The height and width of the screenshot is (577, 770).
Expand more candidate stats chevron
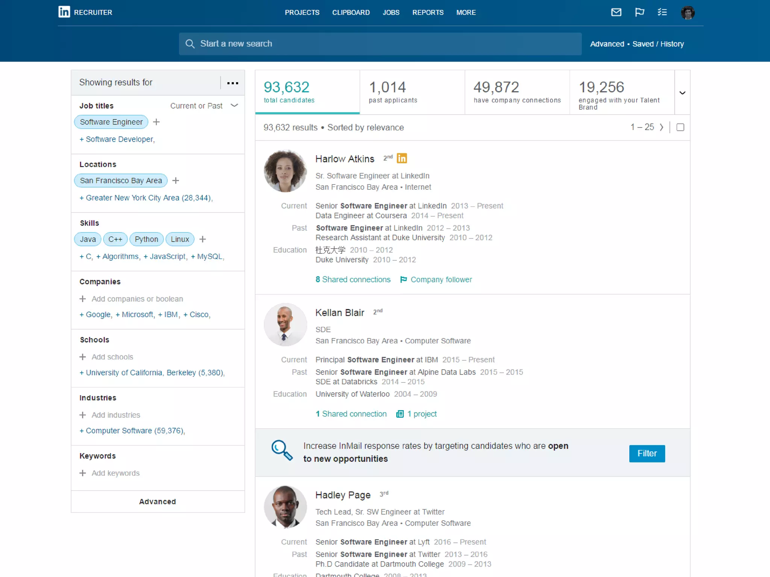682,92
